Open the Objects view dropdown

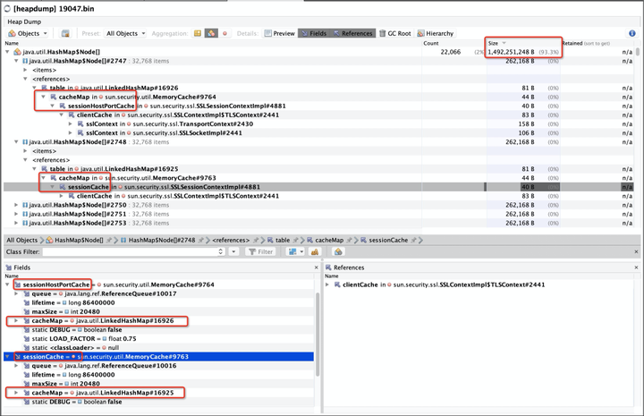[28, 33]
